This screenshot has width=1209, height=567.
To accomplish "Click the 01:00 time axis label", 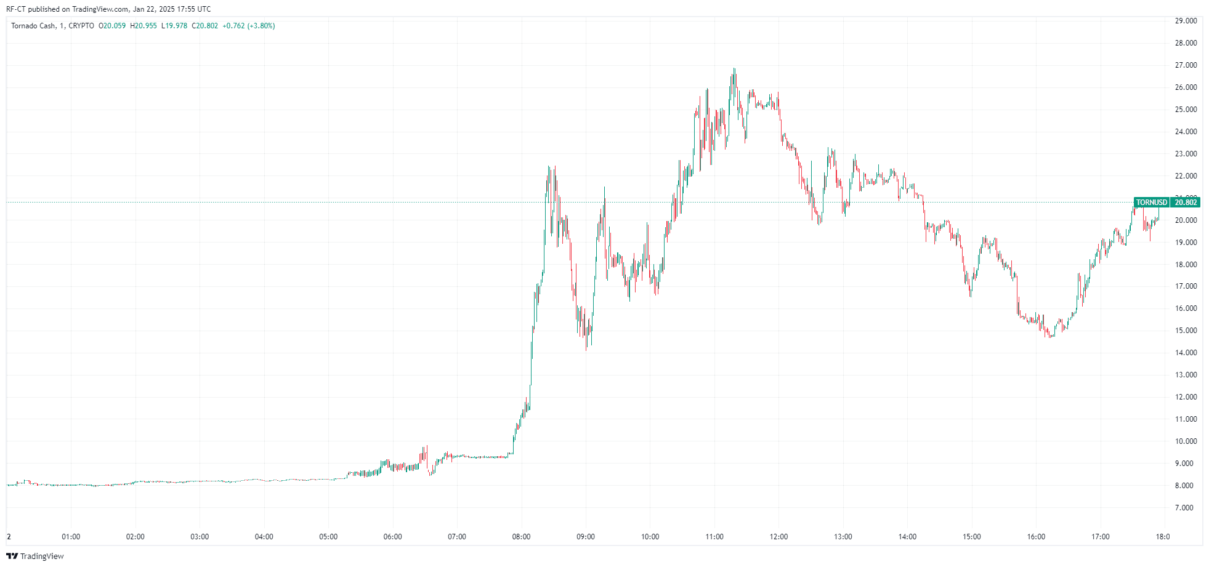I will [71, 537].
